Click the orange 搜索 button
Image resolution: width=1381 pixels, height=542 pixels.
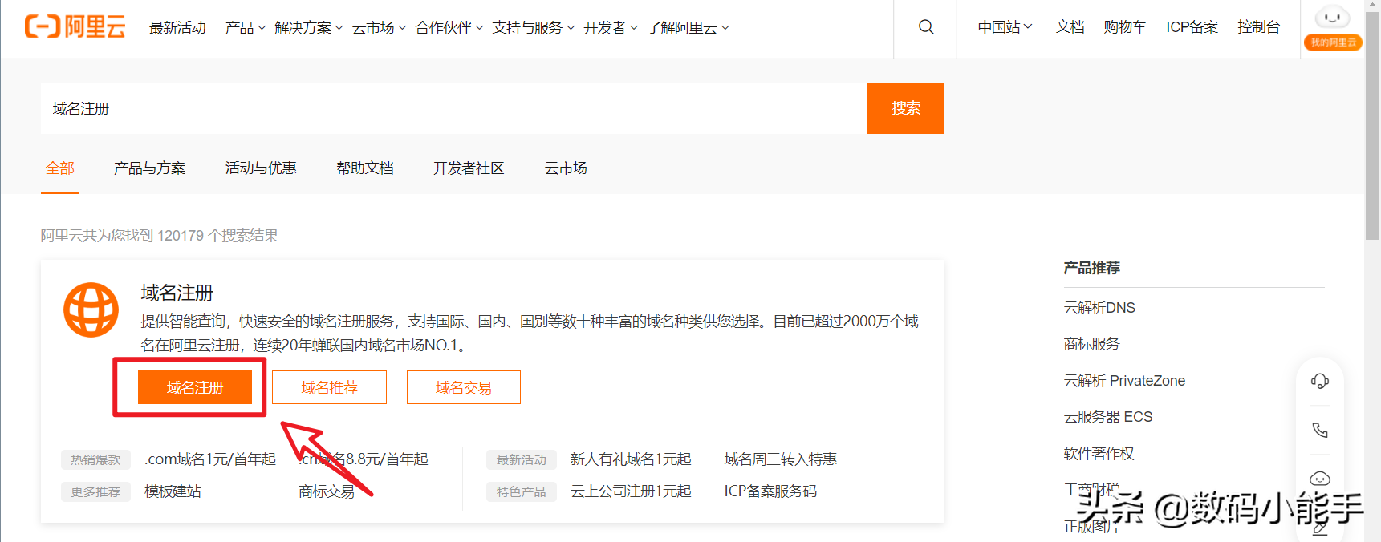[905, 108]
